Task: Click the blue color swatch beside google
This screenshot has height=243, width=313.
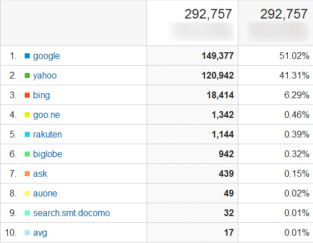Action: point(27,56)
